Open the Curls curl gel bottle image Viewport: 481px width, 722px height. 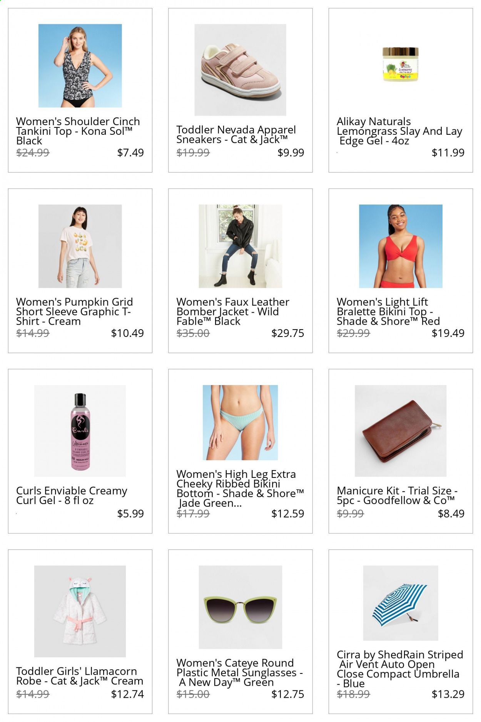80,431
